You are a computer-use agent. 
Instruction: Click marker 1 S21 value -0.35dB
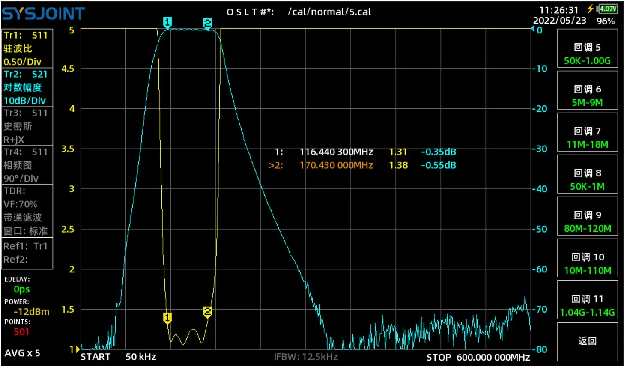tap(439, 152)
